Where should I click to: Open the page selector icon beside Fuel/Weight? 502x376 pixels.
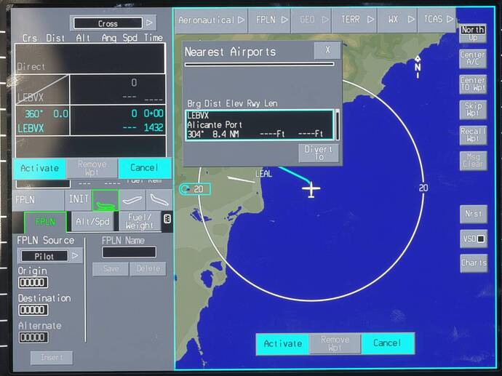167,219
